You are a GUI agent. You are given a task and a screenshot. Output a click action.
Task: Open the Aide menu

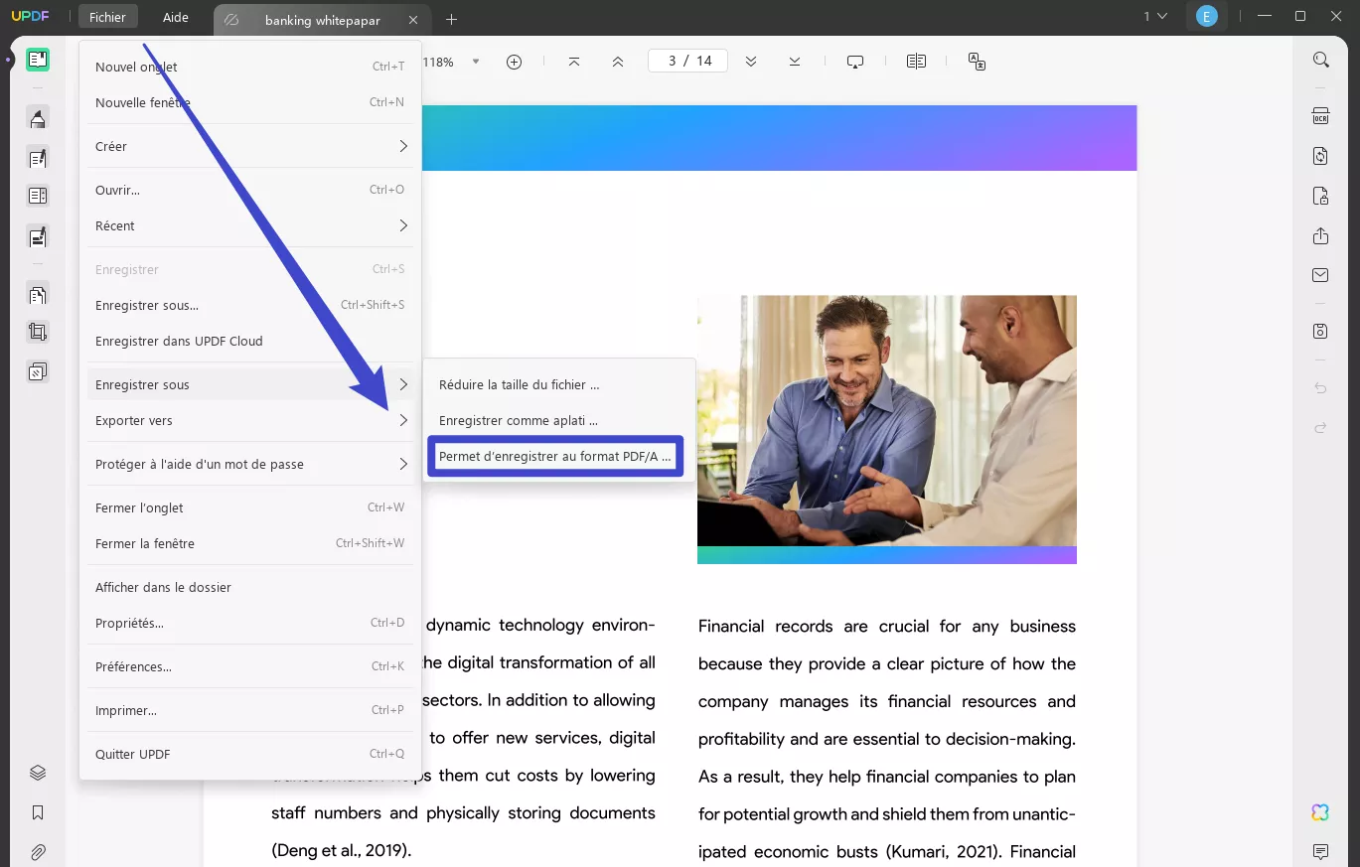coord(175,17)
